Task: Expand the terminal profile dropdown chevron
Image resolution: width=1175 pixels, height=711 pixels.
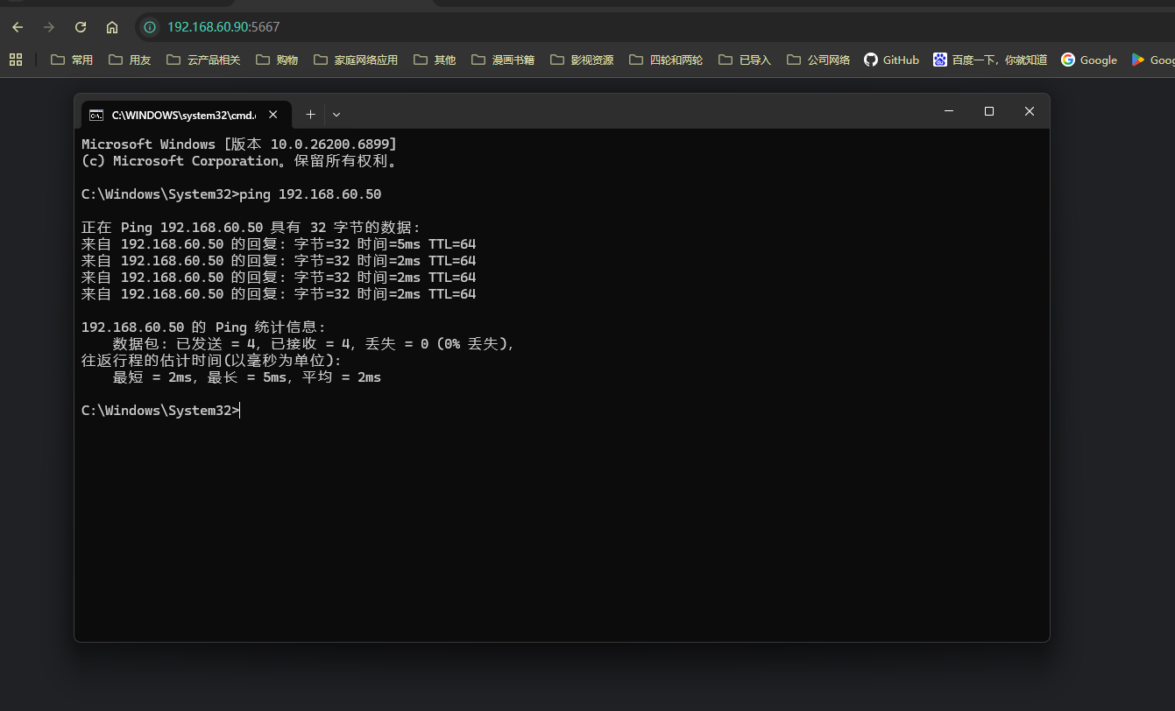Action: coord(336,114)
